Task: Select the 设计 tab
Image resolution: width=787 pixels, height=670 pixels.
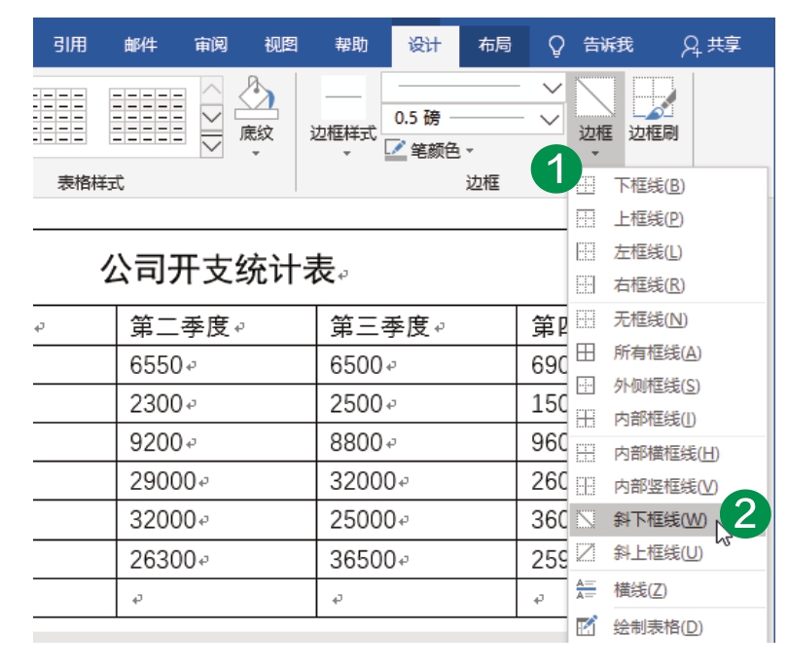Action: tap(424, 45)
